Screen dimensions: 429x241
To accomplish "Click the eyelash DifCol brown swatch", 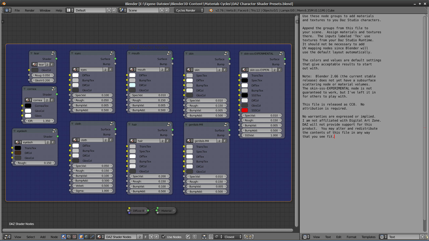I will coord(18,153).
